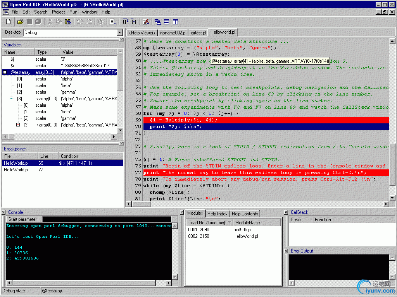Switch to the <Help Viewer> tab

142,33
